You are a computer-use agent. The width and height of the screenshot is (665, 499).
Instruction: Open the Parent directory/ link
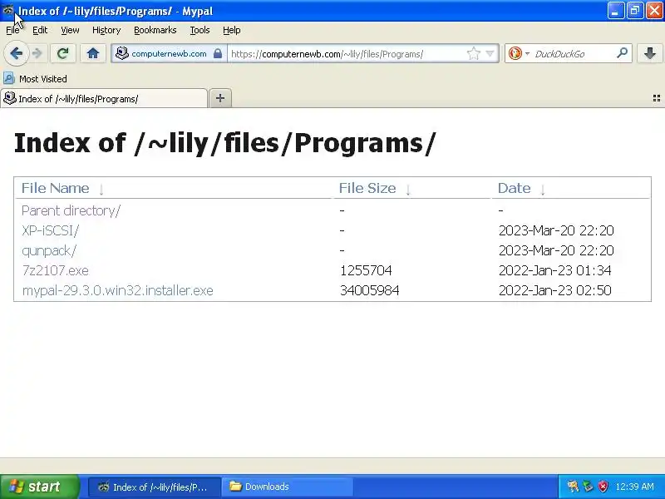71,210
